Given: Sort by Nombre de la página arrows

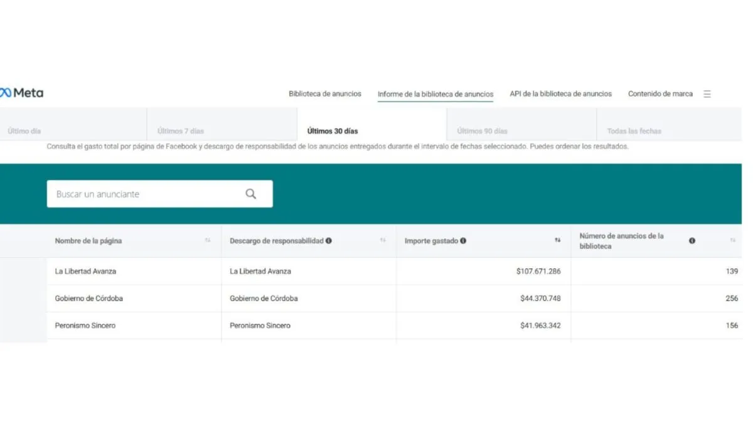Looking at the screenshot, I should point(208,241).
